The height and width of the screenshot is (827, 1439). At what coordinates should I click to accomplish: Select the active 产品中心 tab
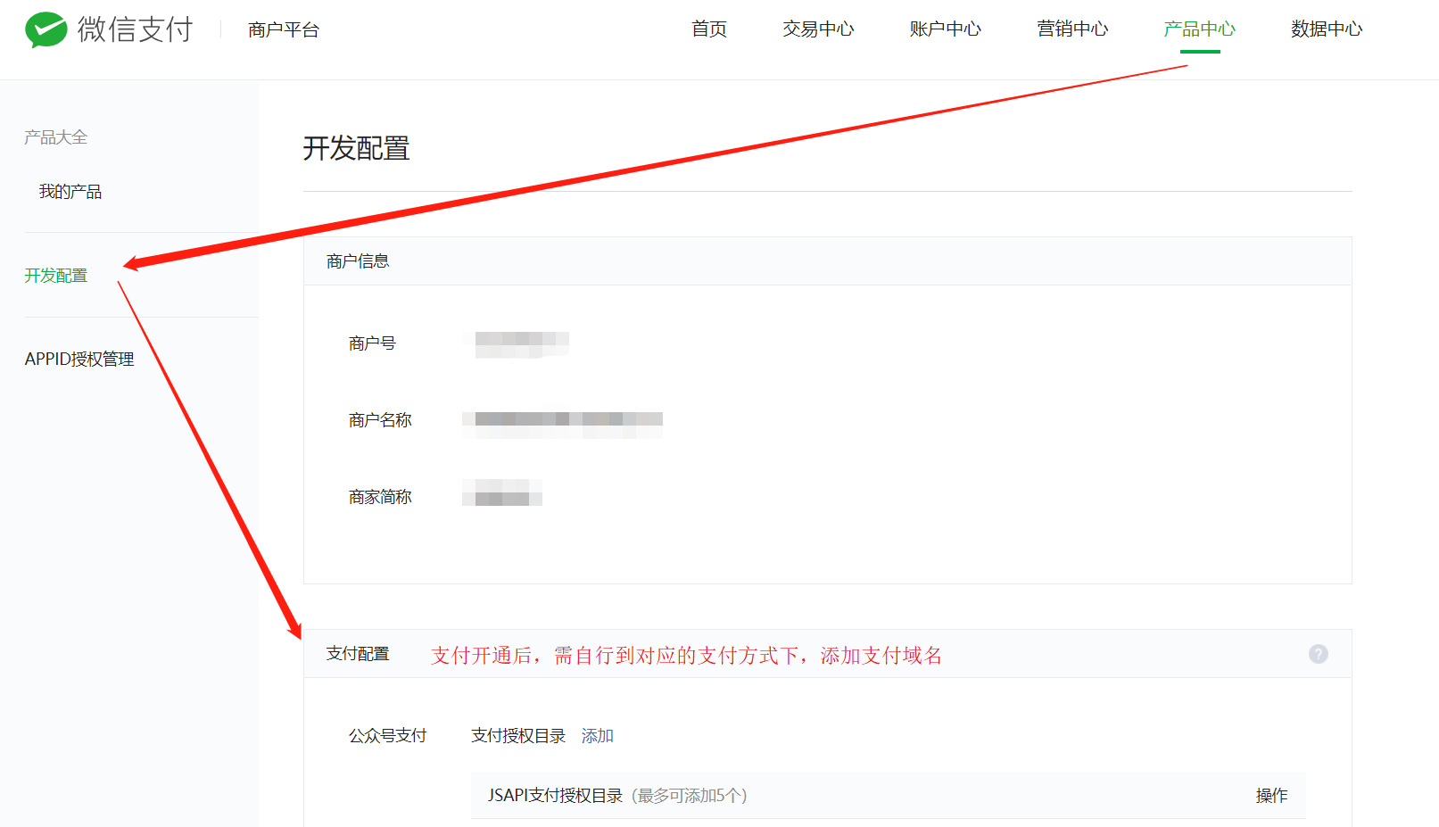tap(1199, 29)
